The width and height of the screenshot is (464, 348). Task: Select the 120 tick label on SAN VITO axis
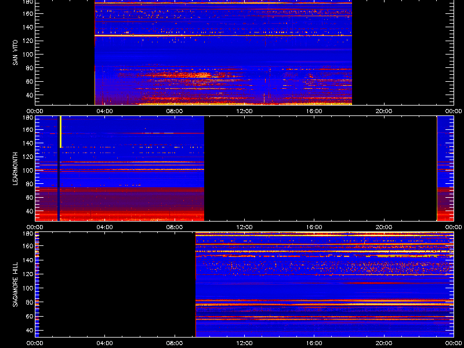pos(28,41)
